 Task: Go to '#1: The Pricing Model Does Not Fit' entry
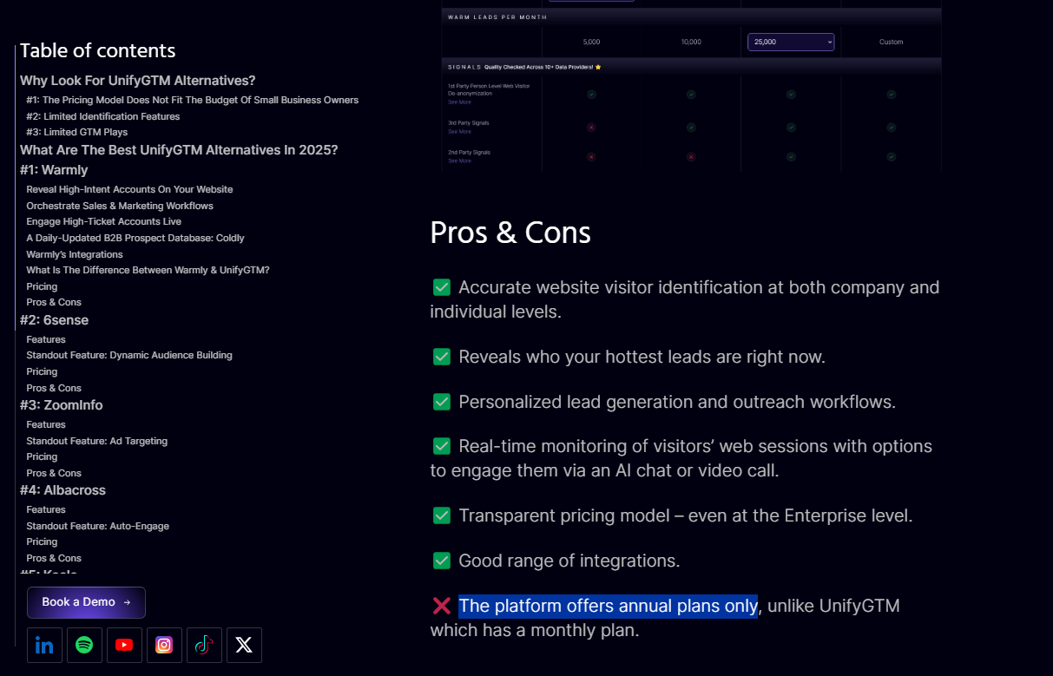[192, 100]
